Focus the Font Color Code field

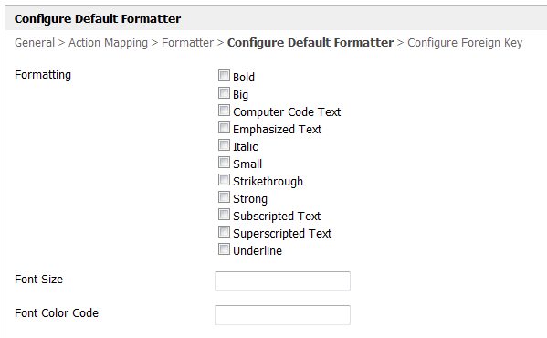click(x=282, y=315)
